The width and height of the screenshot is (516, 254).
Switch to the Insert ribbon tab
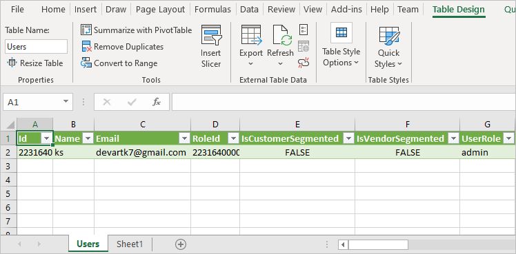tap(86, 10)
